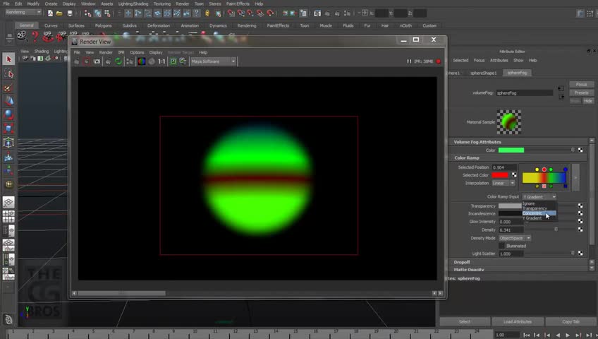Screen dimensions: 598x339
Task: Click the RGB channels display icon
Action: pyautogui.click(x=141, y=61)
